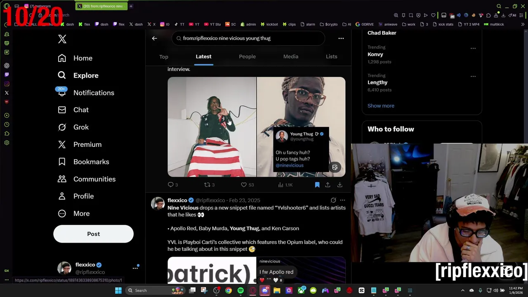Open options for the Lengthy trend
Image resolution: width=528 pixels, height=297 pixels.
point(473,76)
